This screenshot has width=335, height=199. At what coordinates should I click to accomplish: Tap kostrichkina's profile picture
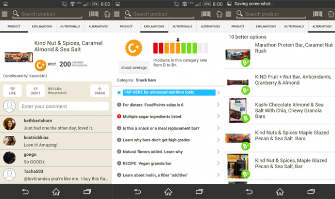click(9, 141)
